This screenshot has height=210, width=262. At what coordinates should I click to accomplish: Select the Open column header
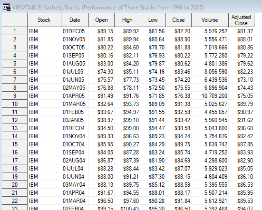(x=101, y=20)
